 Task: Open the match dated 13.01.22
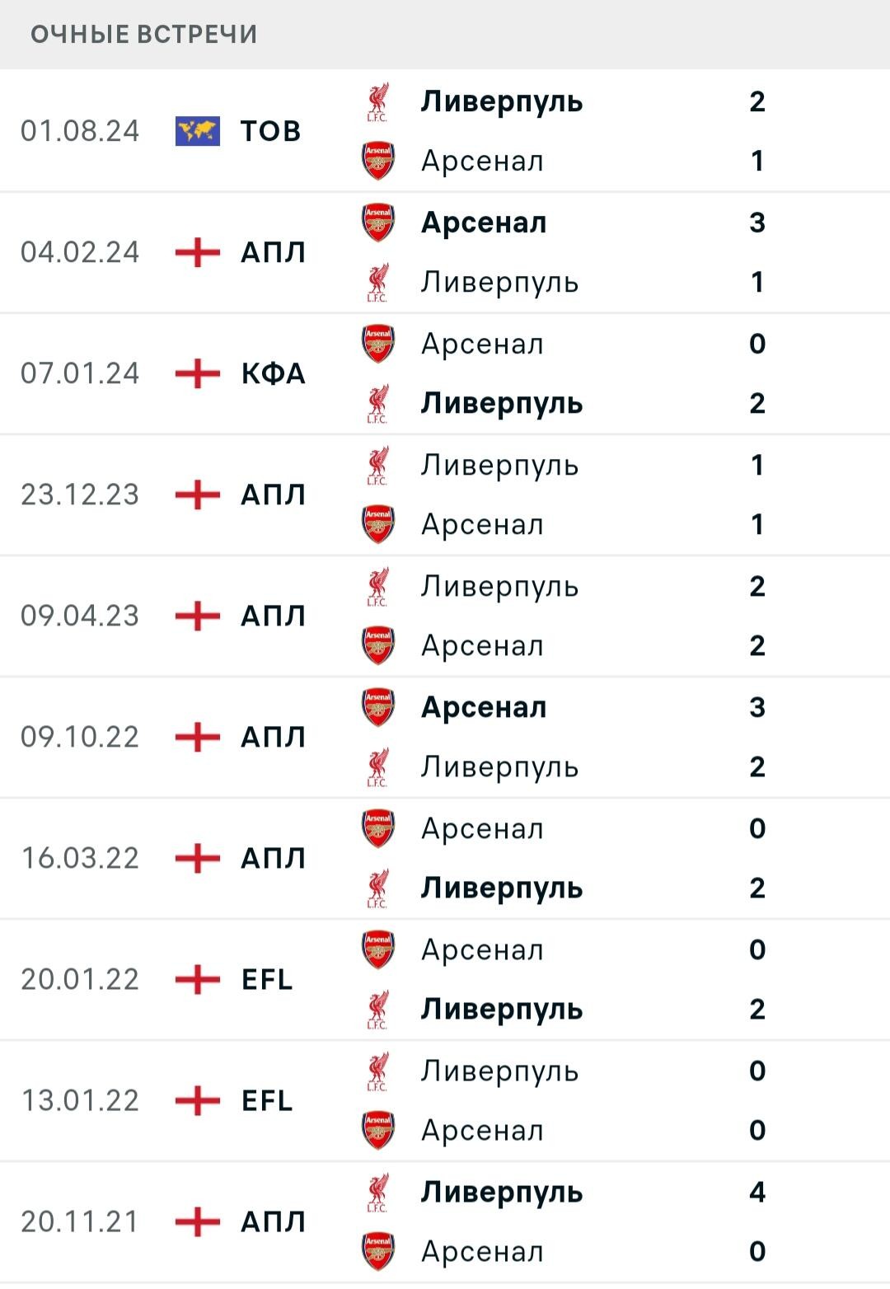coord(445,1100)
